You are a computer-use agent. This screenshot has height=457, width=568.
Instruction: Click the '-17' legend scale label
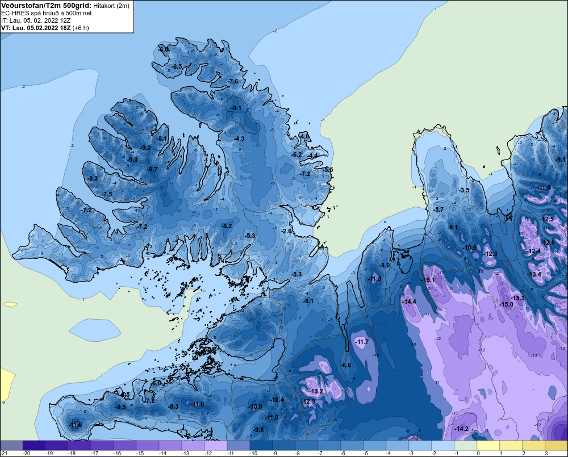point(94,454)
